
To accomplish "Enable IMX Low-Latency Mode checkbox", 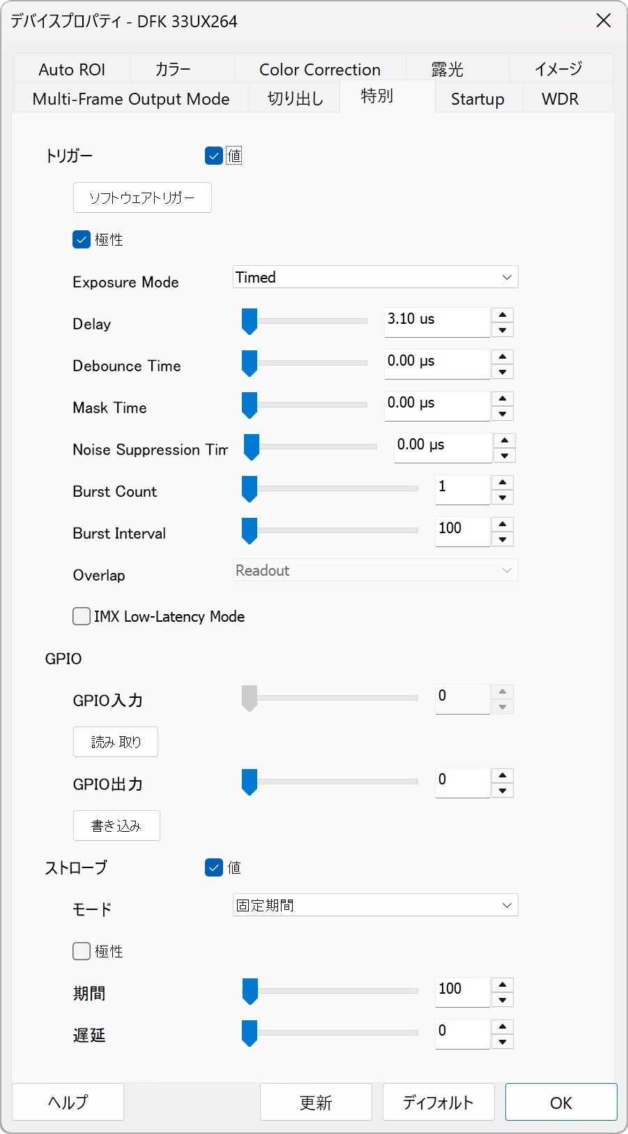I will point(82,616).
